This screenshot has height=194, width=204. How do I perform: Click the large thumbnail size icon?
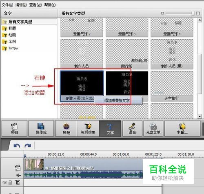coord(198,13)
